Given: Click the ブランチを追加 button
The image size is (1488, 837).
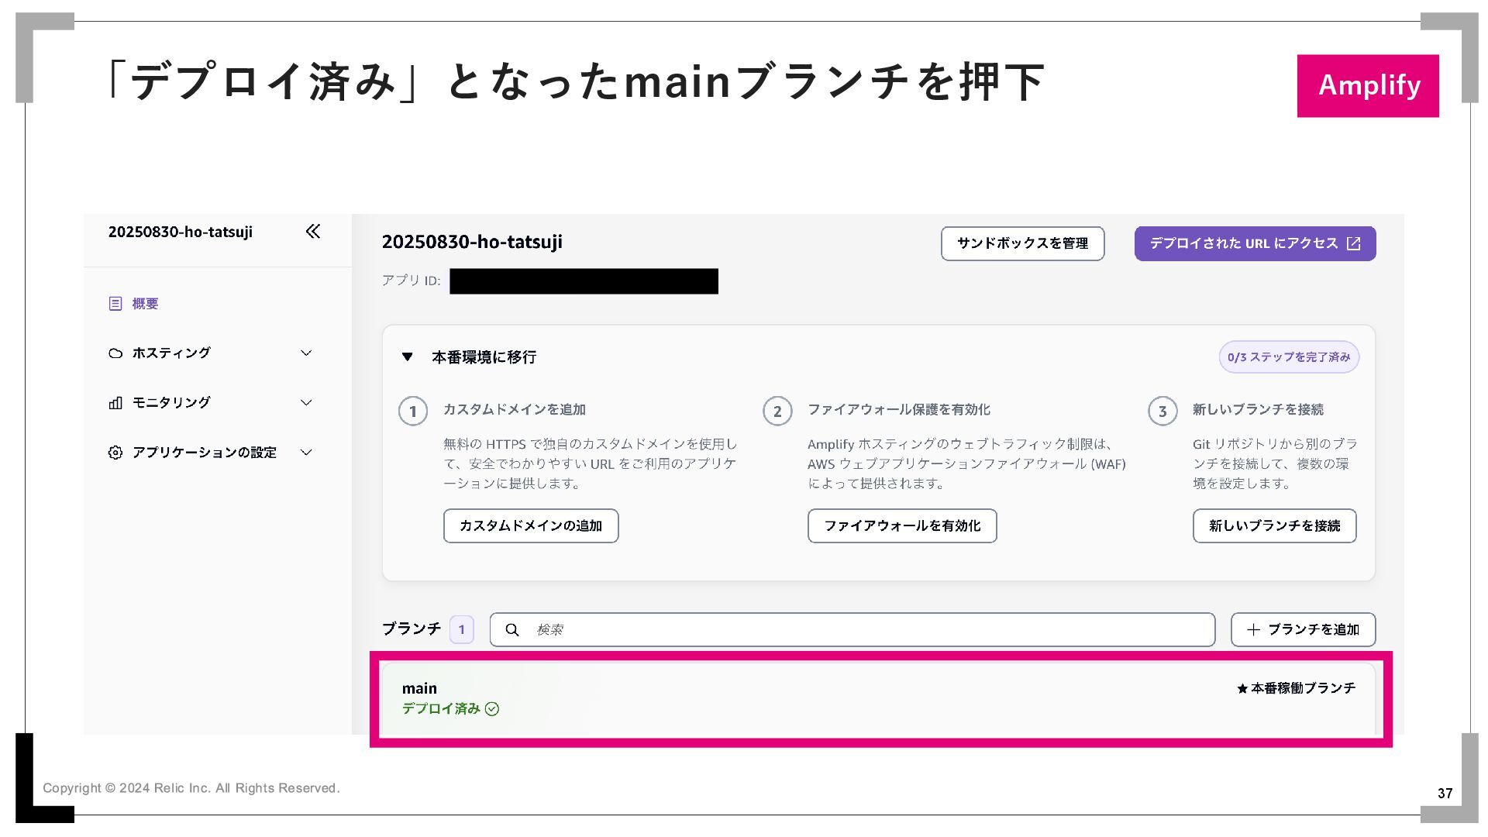Looking at the screenshot, I should point(1304,630).
